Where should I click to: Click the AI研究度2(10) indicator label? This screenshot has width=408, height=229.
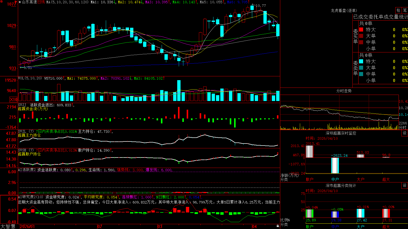coord(31,197)
